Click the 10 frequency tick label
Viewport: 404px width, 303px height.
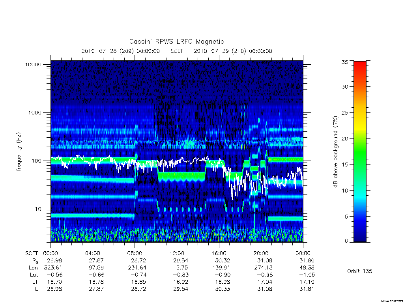click(38, 209)
